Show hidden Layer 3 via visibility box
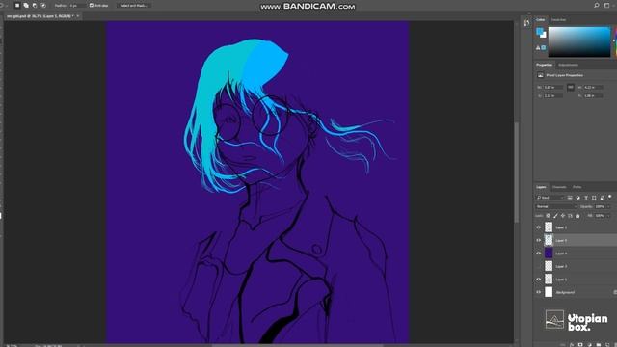Viewport: 617px width, 347px height. pos(539,266)
